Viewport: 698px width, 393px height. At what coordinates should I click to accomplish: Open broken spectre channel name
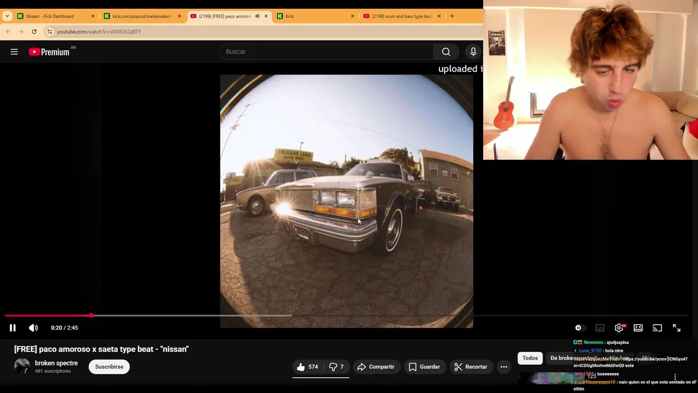56,363
